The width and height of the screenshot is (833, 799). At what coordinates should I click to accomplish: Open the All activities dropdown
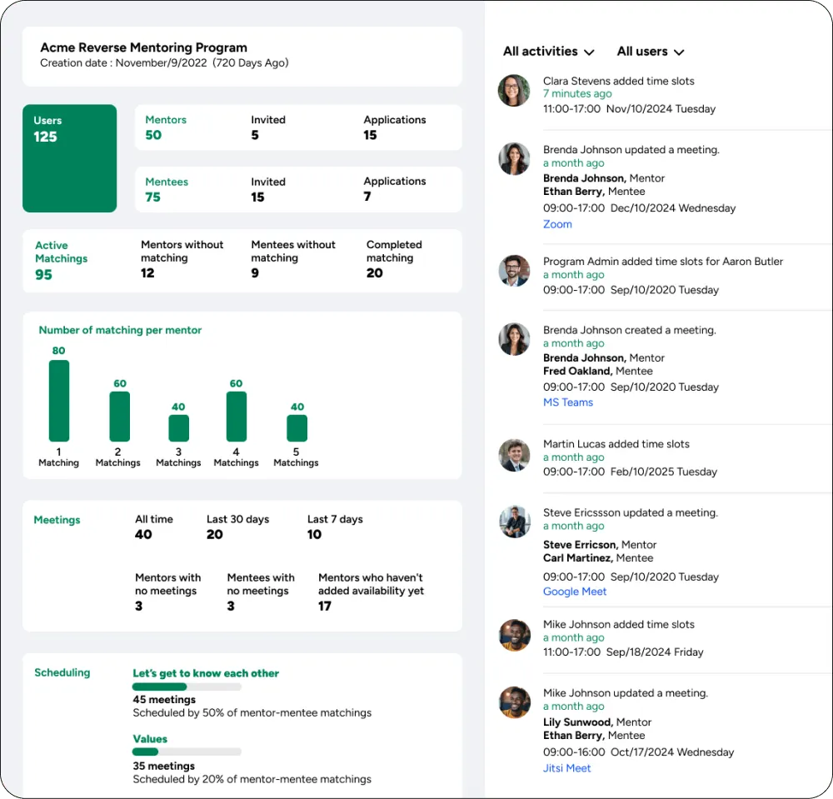pyautogui.click(x=548, y=52)
